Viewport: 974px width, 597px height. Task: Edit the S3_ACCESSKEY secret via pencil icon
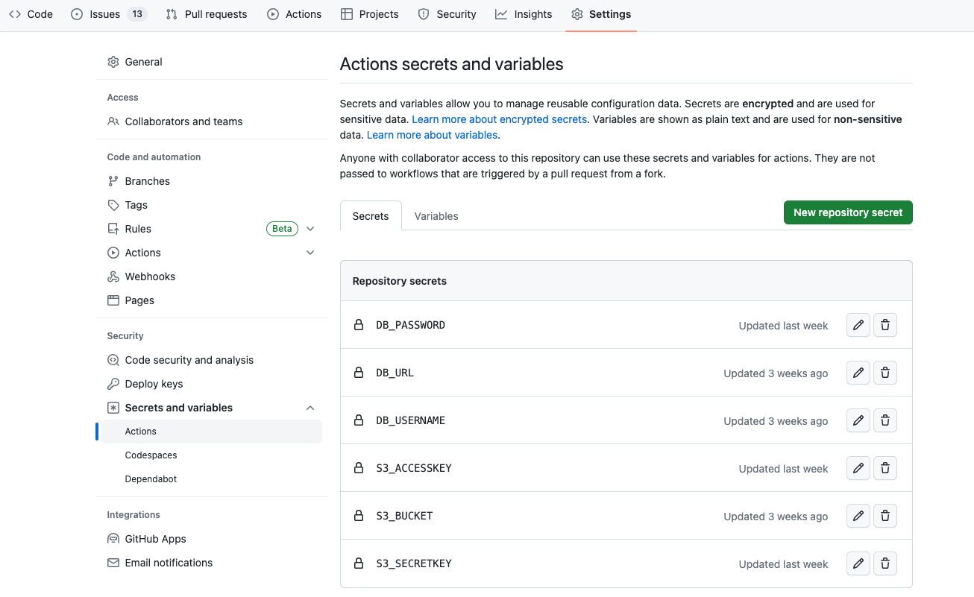coord(858,468)
